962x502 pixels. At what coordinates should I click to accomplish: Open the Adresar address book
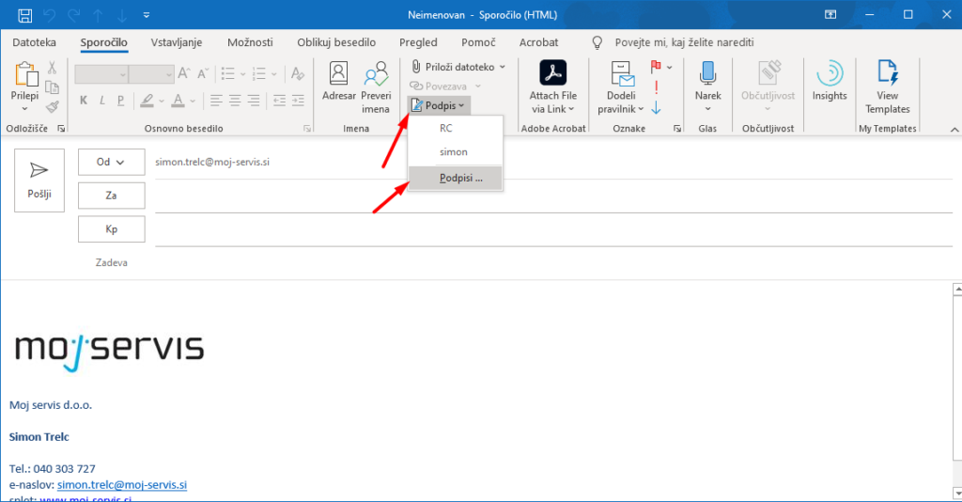[x=338, y=81]
